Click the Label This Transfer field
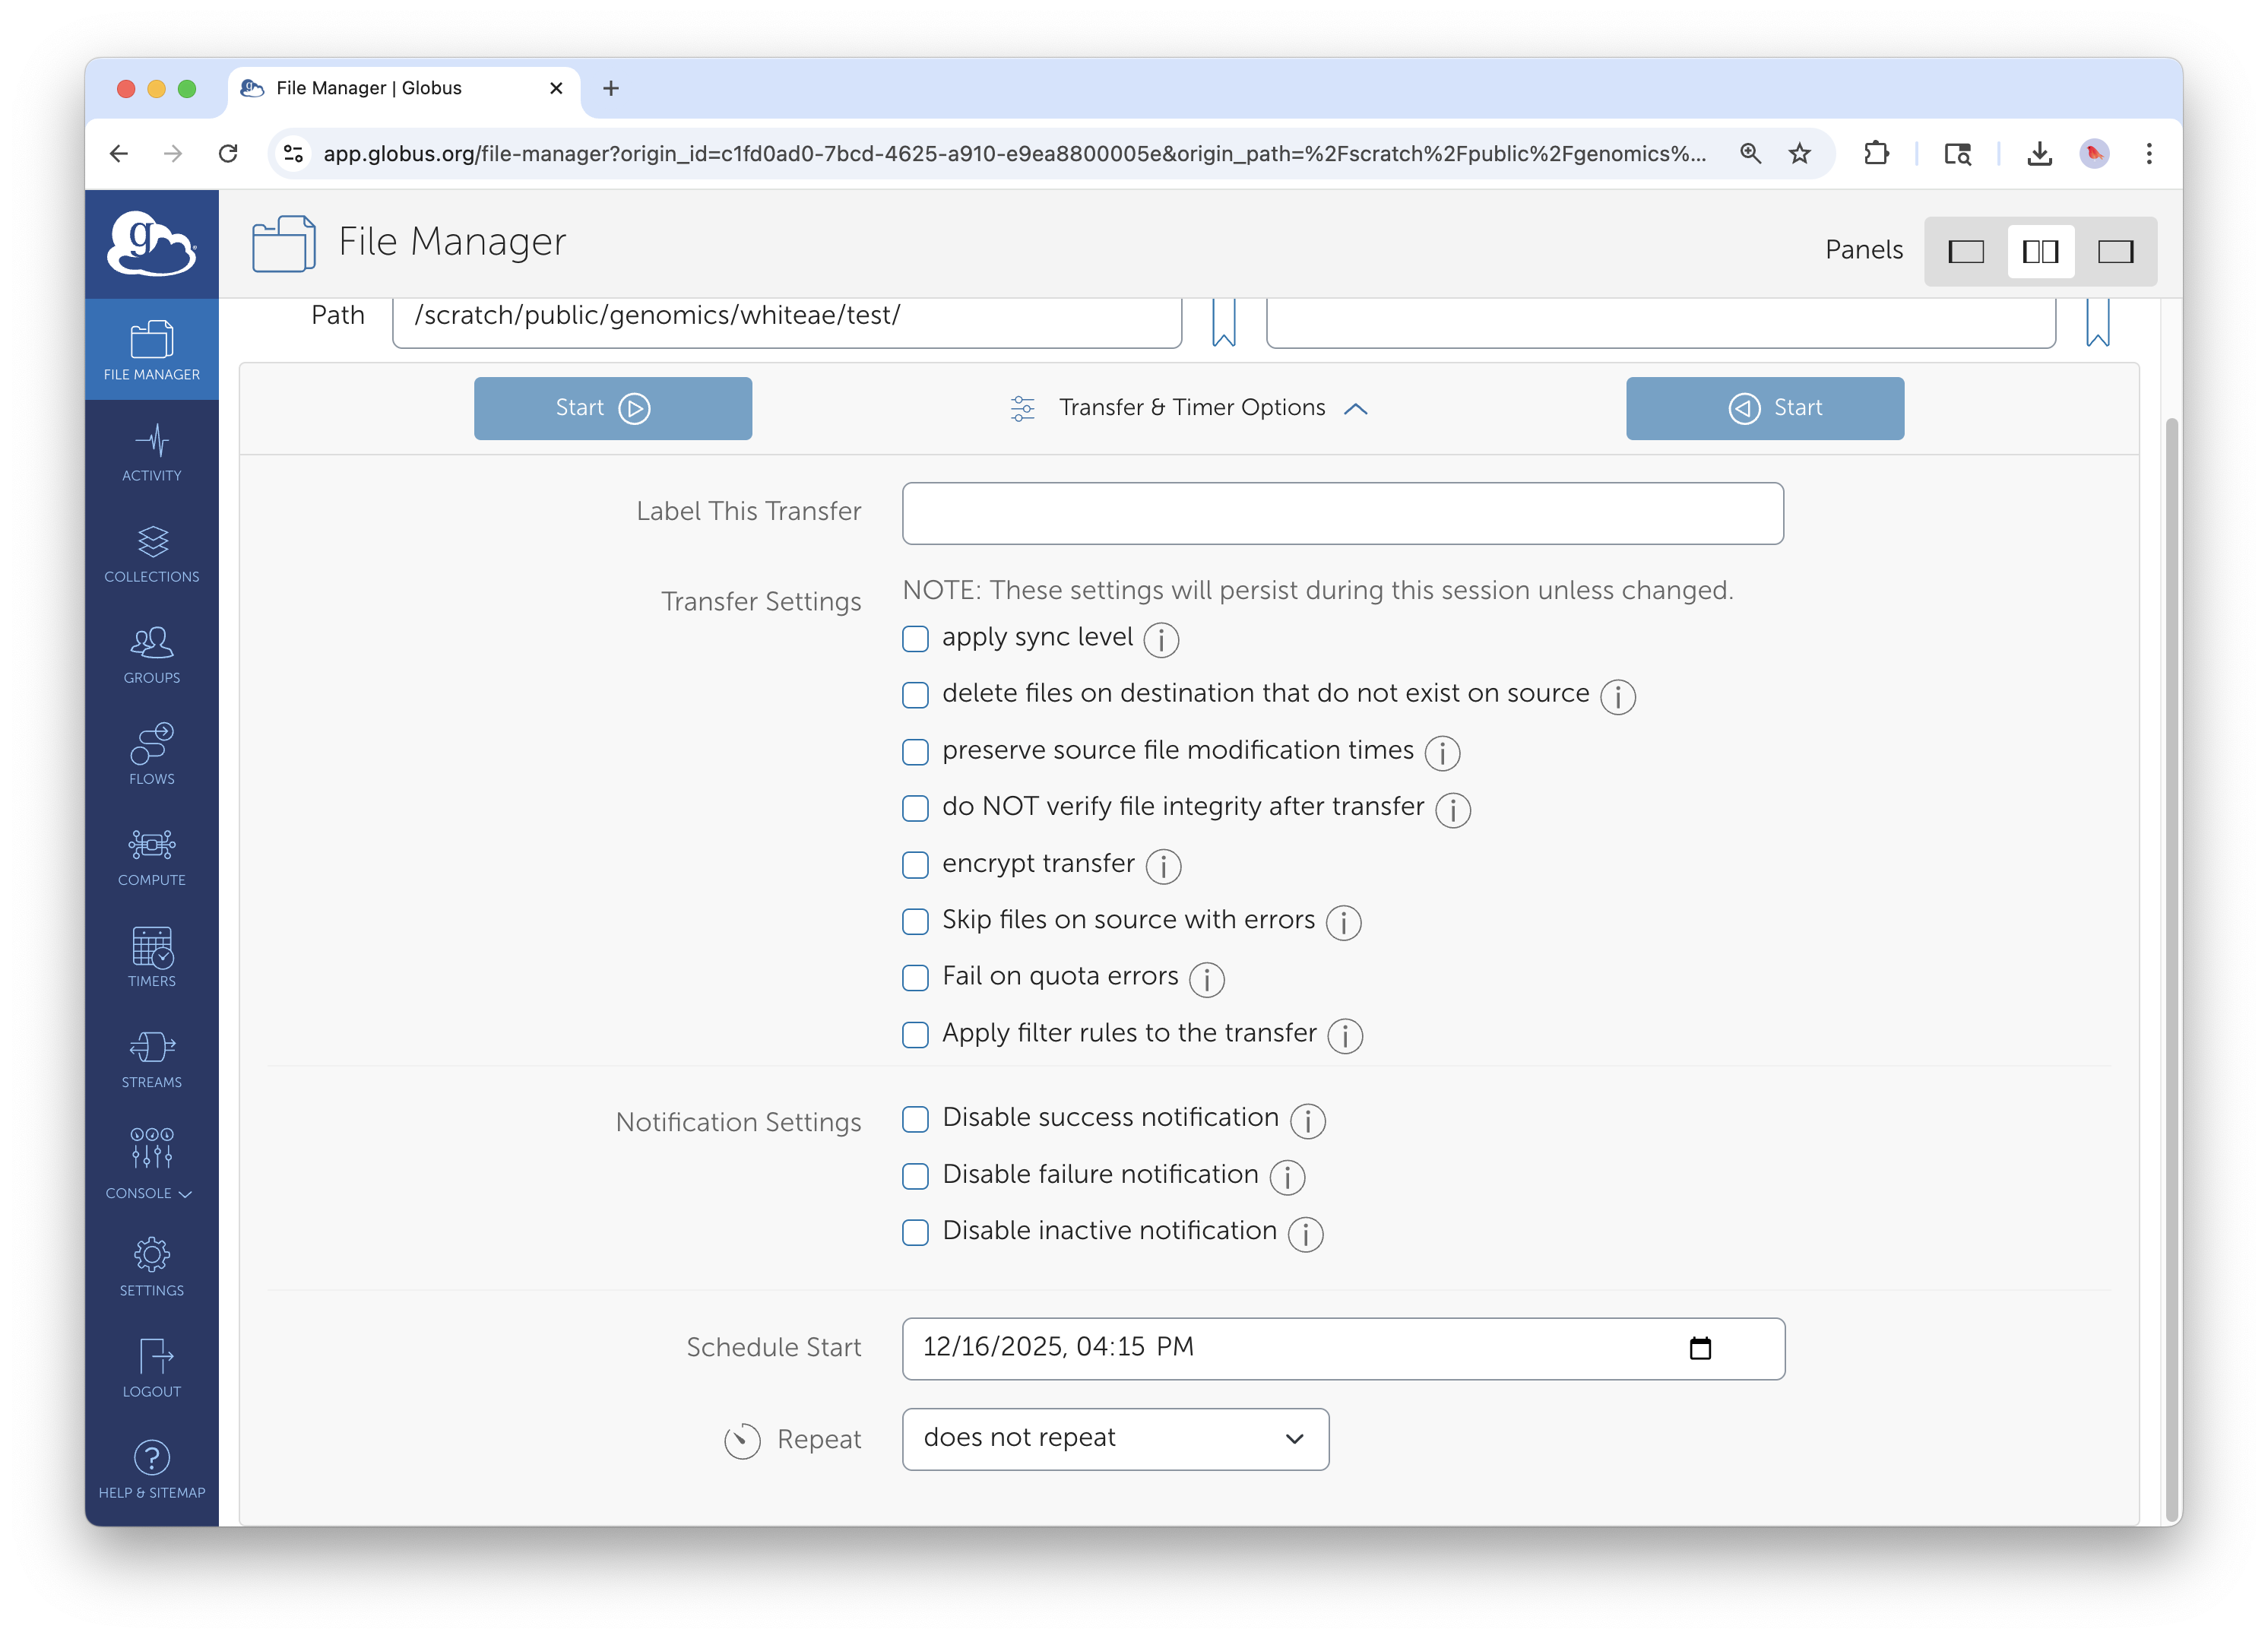 click(1342, 514)
